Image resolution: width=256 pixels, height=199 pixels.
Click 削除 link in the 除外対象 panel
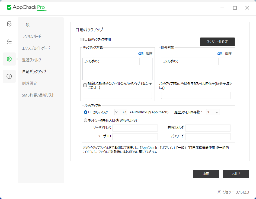click(228, 53)
